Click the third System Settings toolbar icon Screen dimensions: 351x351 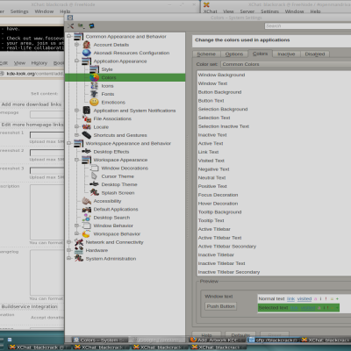(91, 26)
